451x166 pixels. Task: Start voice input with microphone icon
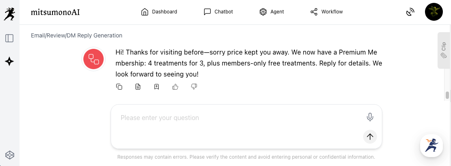pyautogui.click(x=370, y=118)
